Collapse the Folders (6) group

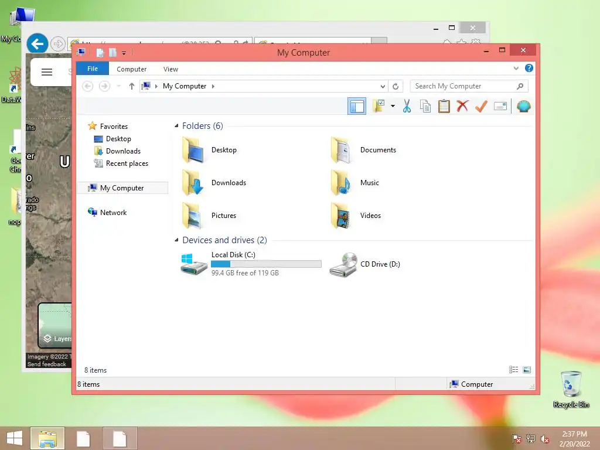coord(176,126)
